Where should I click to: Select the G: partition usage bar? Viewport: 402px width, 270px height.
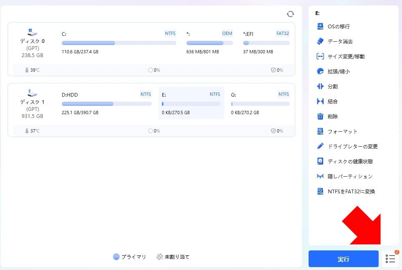(x=260, y=104)
